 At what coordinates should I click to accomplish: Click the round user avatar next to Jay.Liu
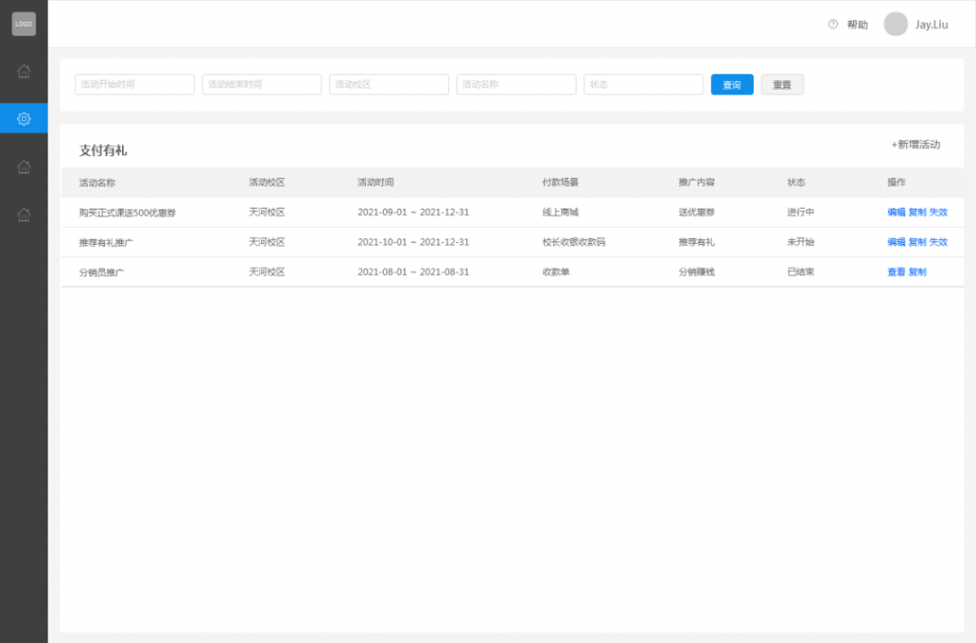(x=895, y=24)
